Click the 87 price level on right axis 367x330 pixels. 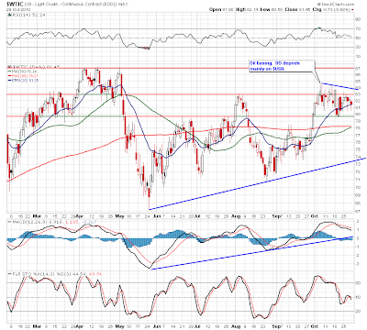pyautogui.click(x=357, y=68)
